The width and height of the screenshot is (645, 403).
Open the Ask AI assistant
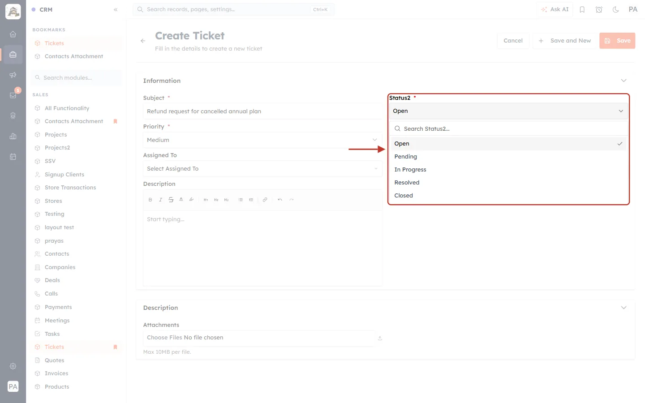pos(555,9)
